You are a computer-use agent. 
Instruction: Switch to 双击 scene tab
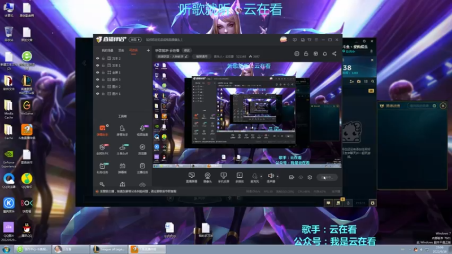pos(121,50)
